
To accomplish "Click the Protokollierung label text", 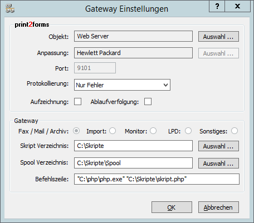I will (48, 83).
